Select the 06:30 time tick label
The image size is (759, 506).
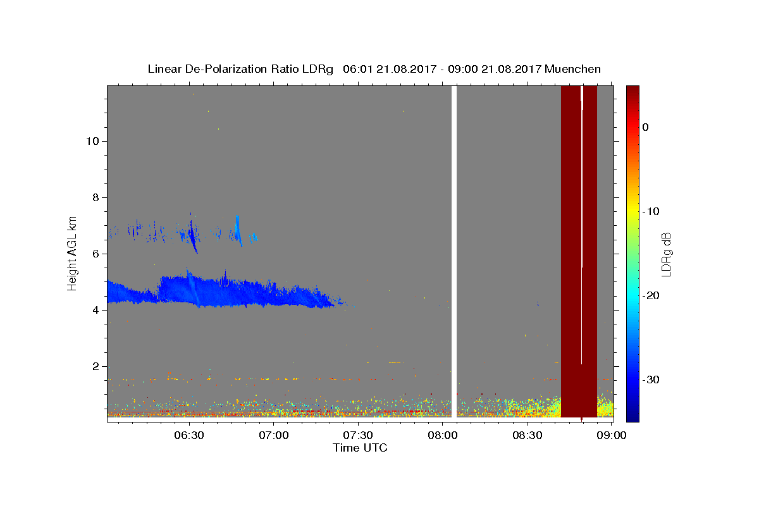(189, 435)
